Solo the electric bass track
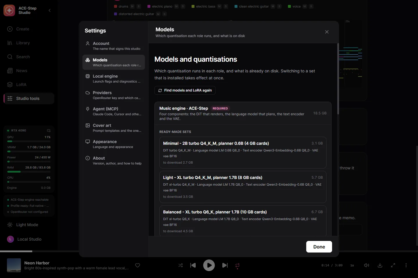This screenshot has height=278, width=418. click(226, 6)
